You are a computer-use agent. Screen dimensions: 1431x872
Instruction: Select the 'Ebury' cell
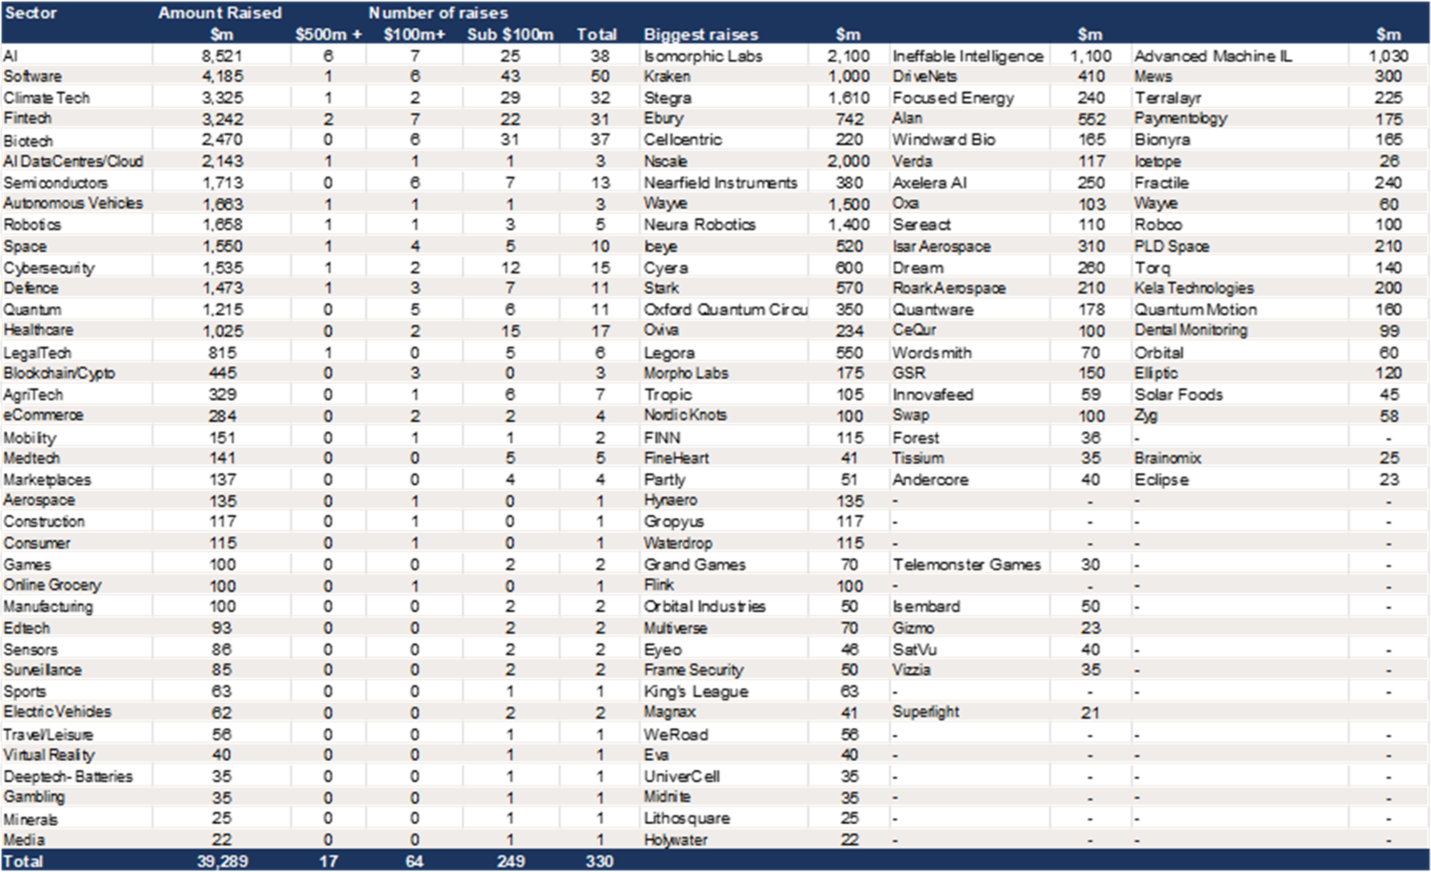coord(663,119)
